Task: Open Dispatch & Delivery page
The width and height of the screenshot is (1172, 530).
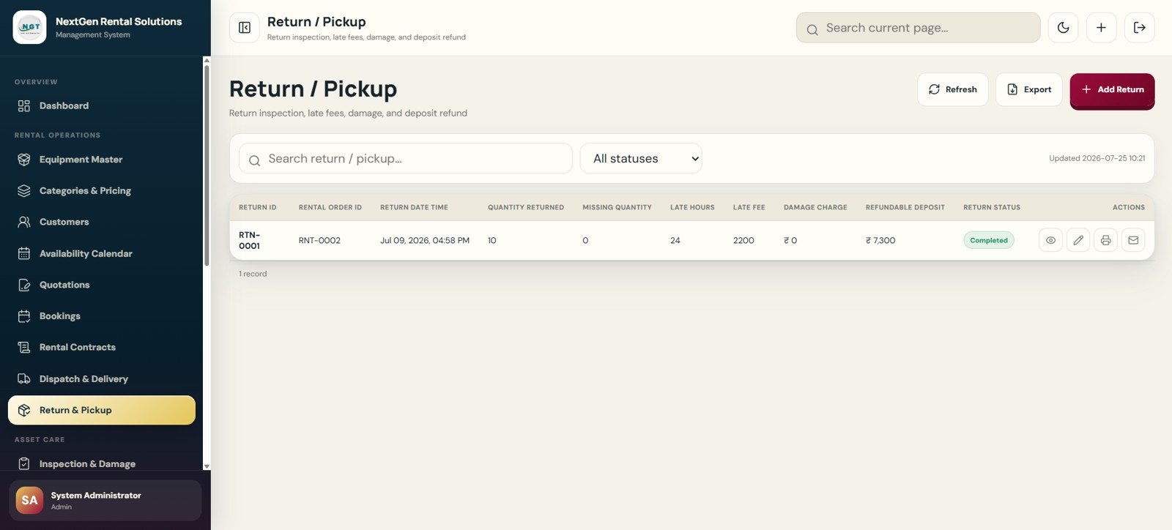Action: pyautogui.click(x=102, y=379)
